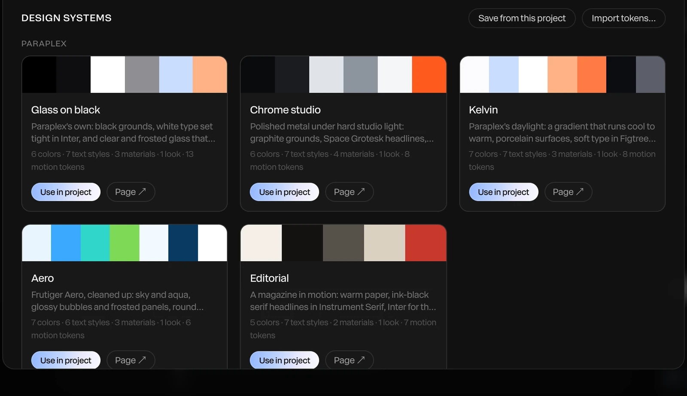Use Aero in project
The height and width of the screenshot is (396, 687).
coord(66,360)
